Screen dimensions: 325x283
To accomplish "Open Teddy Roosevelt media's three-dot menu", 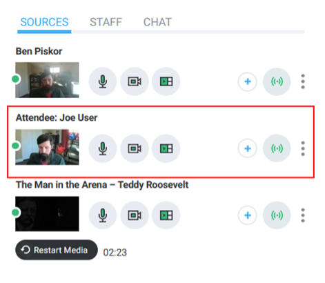I will (x=303, y=215).
